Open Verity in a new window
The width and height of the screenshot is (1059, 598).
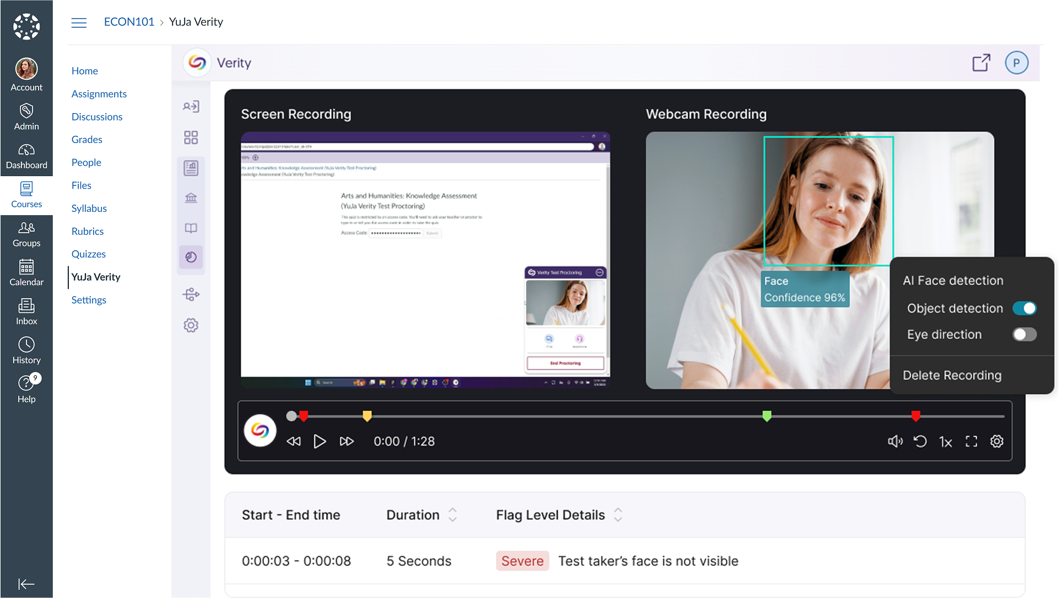click(981, 63)
